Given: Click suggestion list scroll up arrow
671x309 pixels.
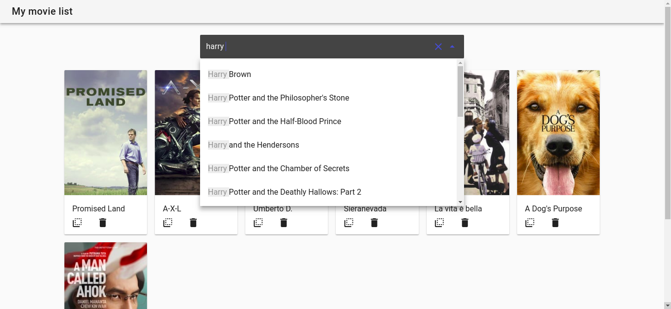Looking at the screenshot, I should click(x=460, y=62).
